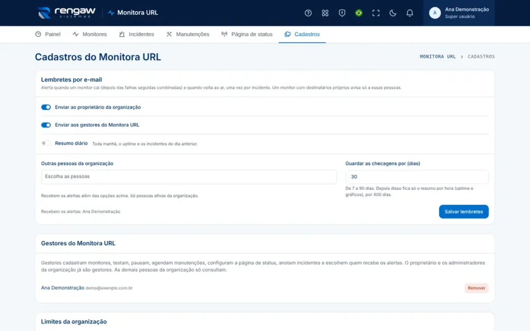The height and width of the screenshot is (331, 530).
Task: Switch to dark mode moon icon
Action: click(x=392, y=13)
